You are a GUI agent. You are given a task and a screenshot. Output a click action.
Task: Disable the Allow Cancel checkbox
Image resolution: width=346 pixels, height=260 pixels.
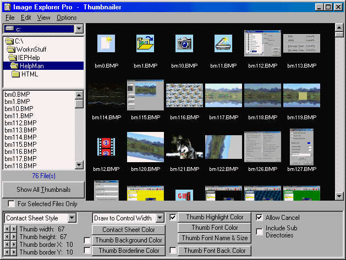[260, 218]
